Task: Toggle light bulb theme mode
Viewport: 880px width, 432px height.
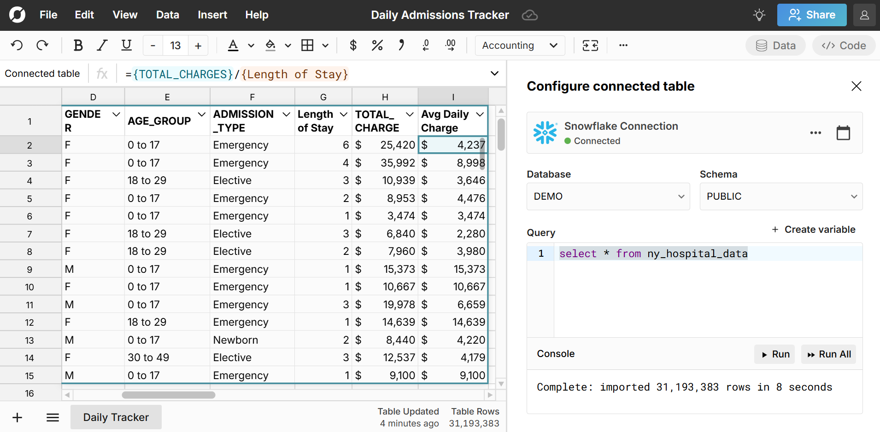Action: click(x=759, y=15)
